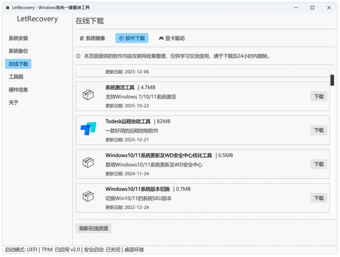Screen dimensions: 340x257
Task: Click the 桌面环境 status text
Action: (x=134, y=250)
